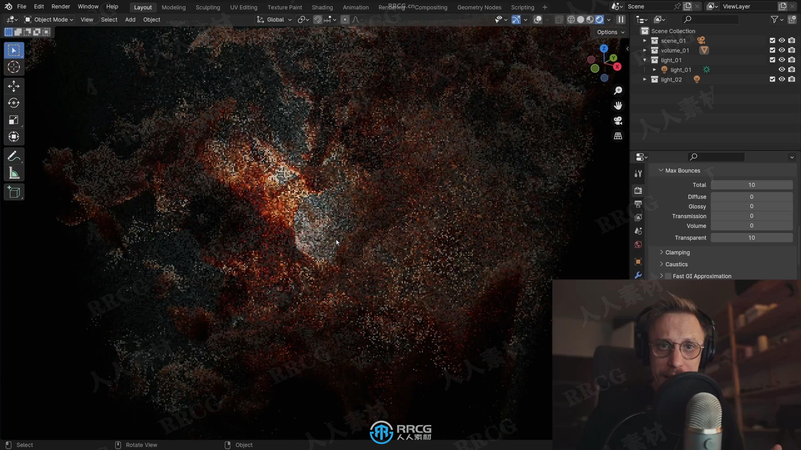The width and height of the screenshot is (801, 450).
Task: Toggle show gizmo button
Action: (516, 20)
